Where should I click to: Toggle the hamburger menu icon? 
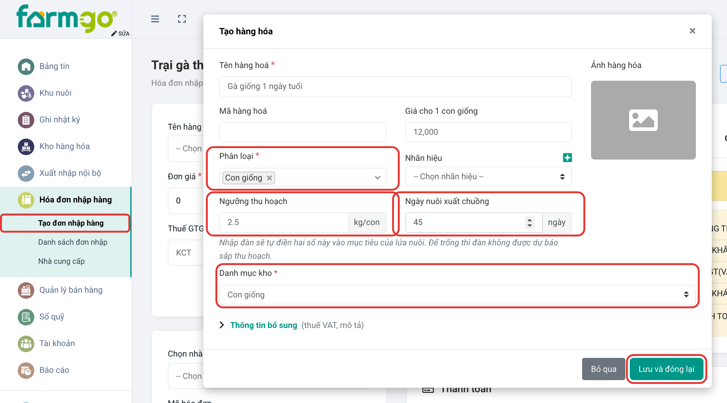[x=155, y=19]
